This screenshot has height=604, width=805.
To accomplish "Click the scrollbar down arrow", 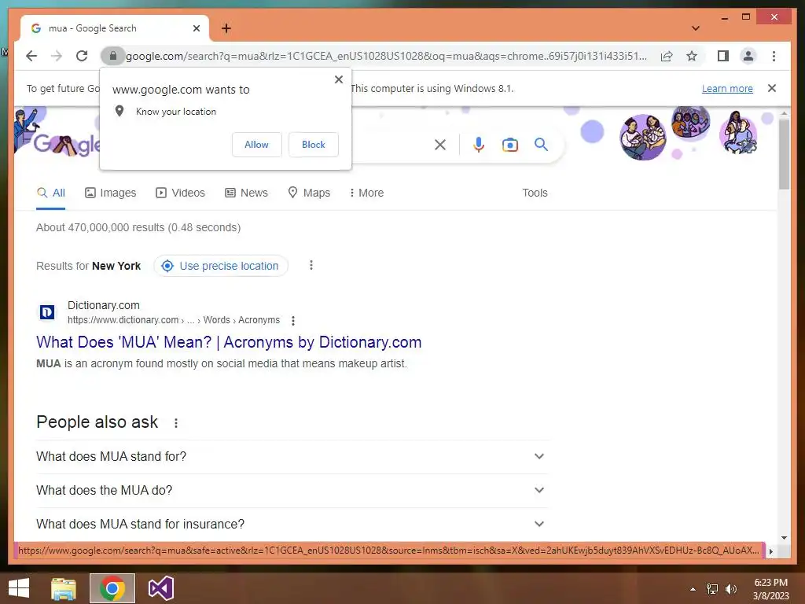I will click(x=784, y=538).
